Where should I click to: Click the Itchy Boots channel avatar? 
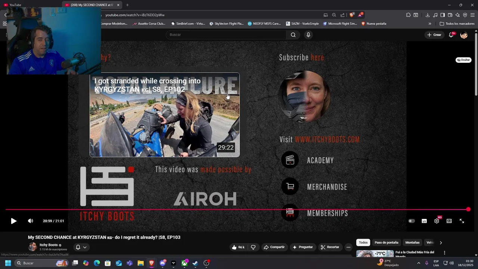click(x=32, y=247)
